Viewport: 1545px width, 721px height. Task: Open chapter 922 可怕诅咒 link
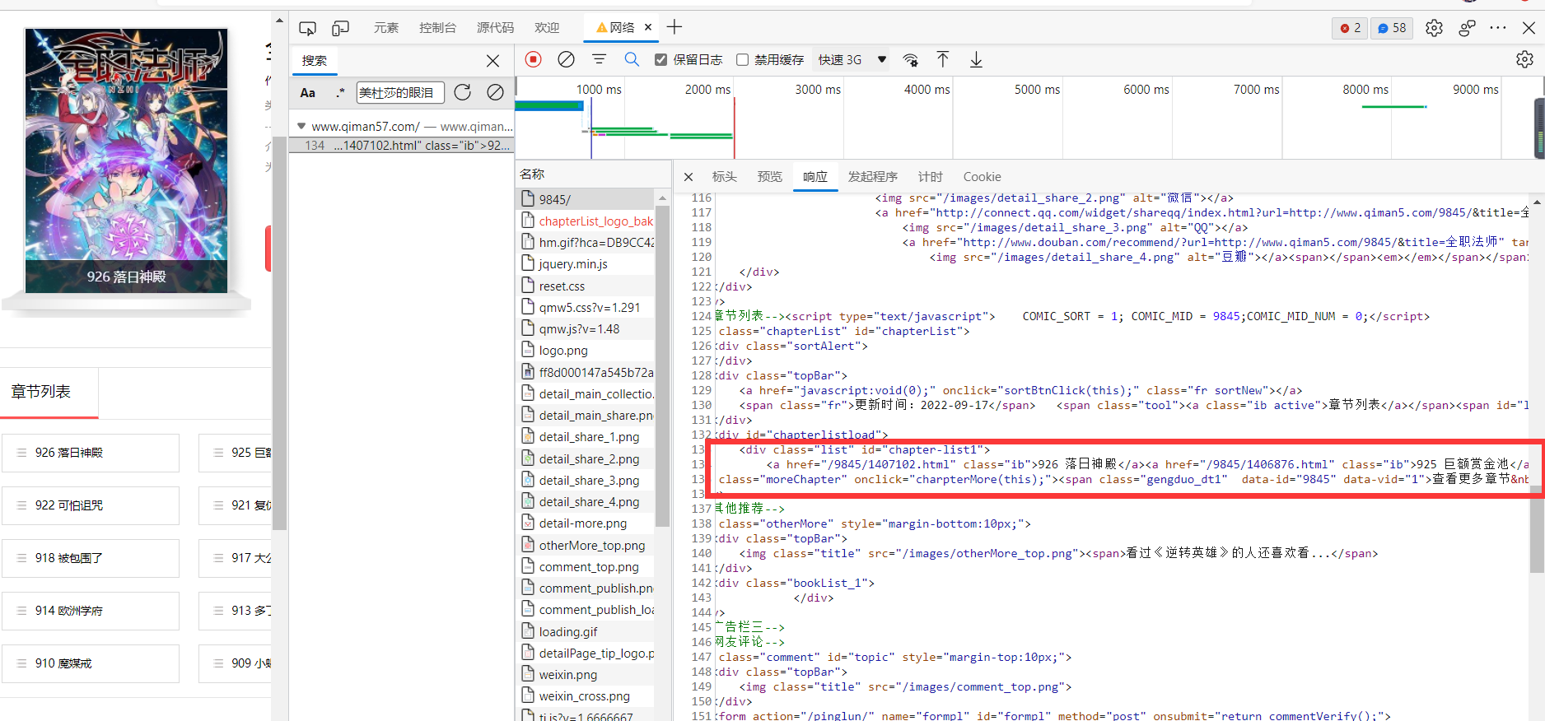[x=91, y=505]
